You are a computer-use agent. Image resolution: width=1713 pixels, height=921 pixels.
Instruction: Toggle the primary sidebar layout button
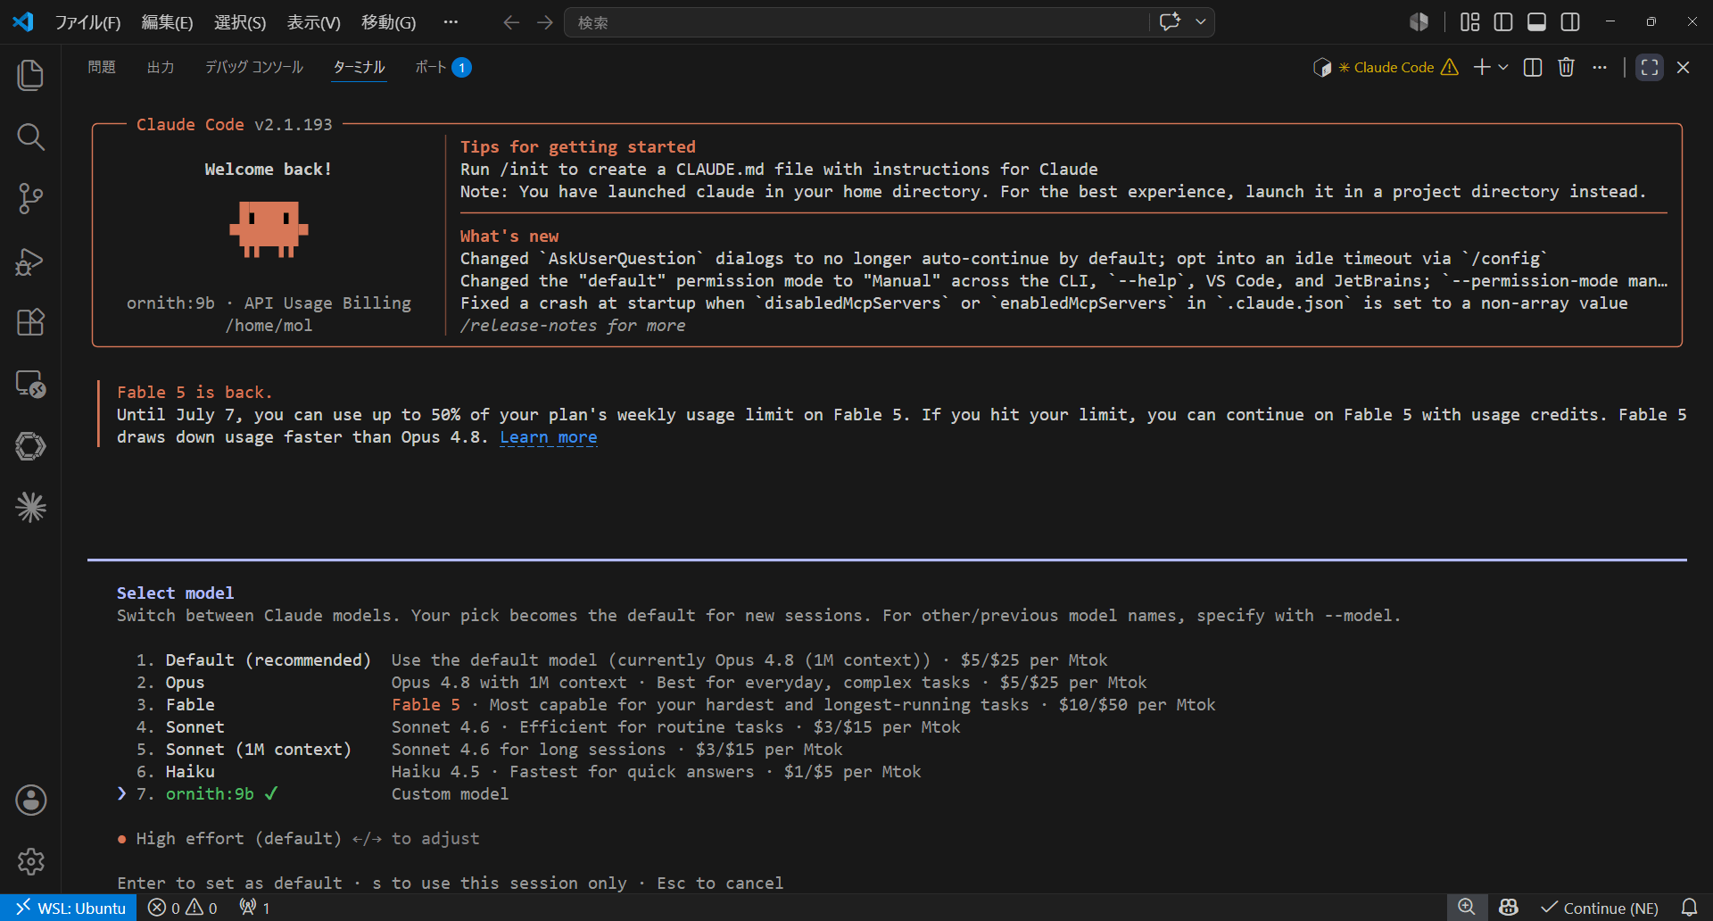point(1503,22)
